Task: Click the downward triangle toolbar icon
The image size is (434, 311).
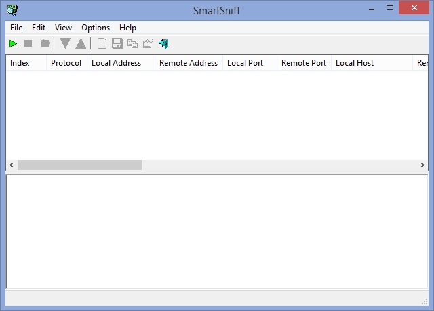Action: [x=65, y=44]
